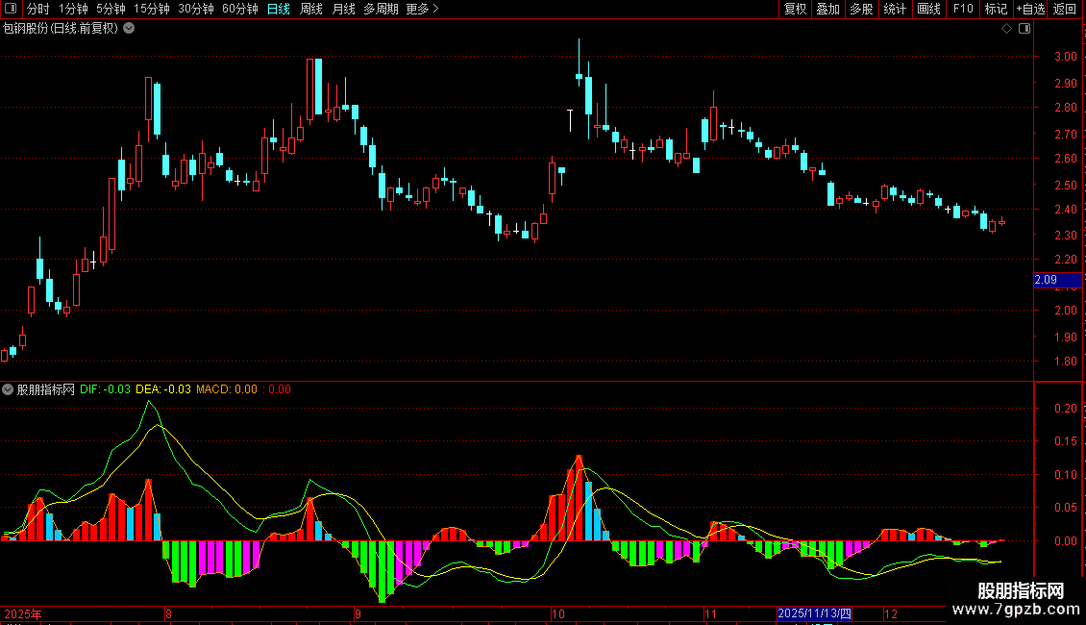This screenshot has height=625, width=1086.
Task: Expand the 股朋指标网 indicator dropdown
Action: click(8, 389)
